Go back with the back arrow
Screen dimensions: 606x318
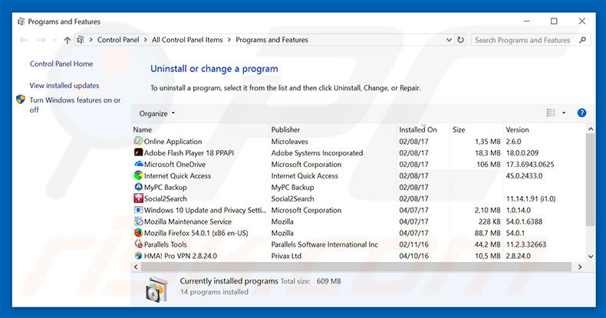24,40
